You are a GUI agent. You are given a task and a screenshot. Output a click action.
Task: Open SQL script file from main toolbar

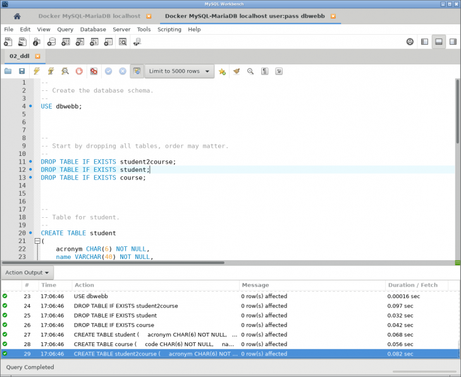(22, 42)
